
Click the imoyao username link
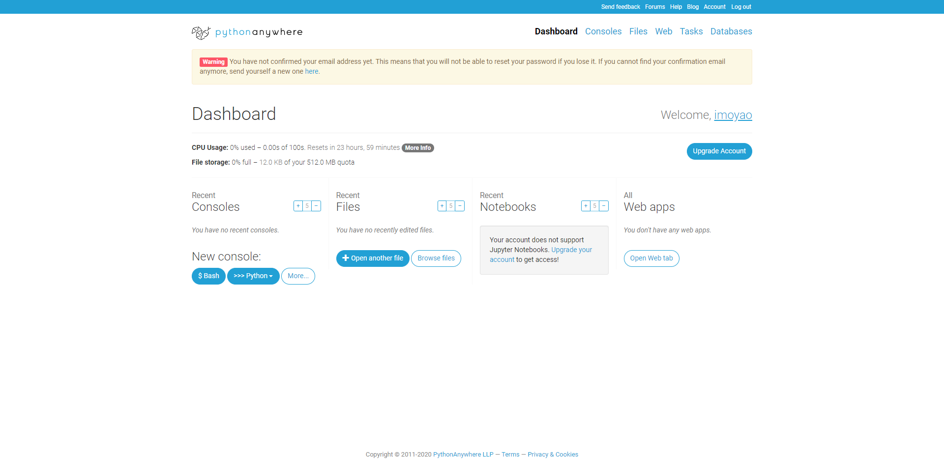tap(733, 115)
